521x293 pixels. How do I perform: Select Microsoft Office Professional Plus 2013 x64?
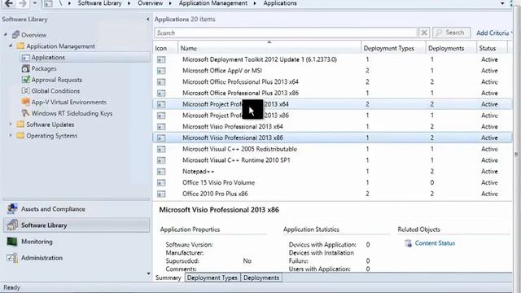332,81
